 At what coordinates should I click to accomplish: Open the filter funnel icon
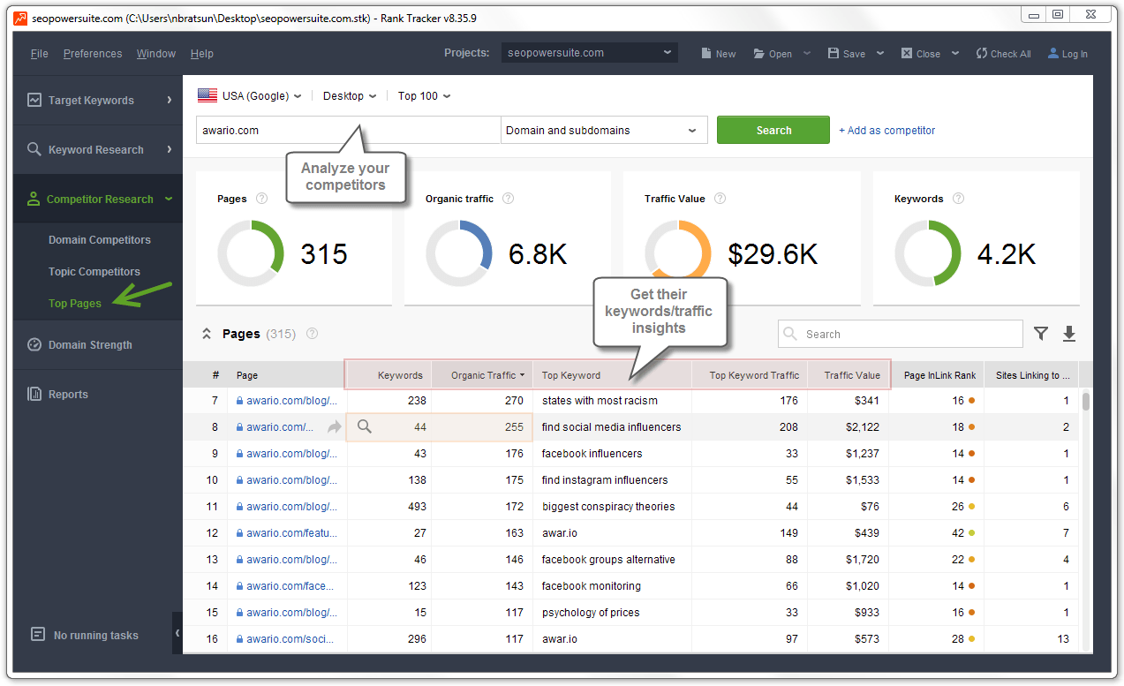pyautogui.click(x=1041, y=333)
